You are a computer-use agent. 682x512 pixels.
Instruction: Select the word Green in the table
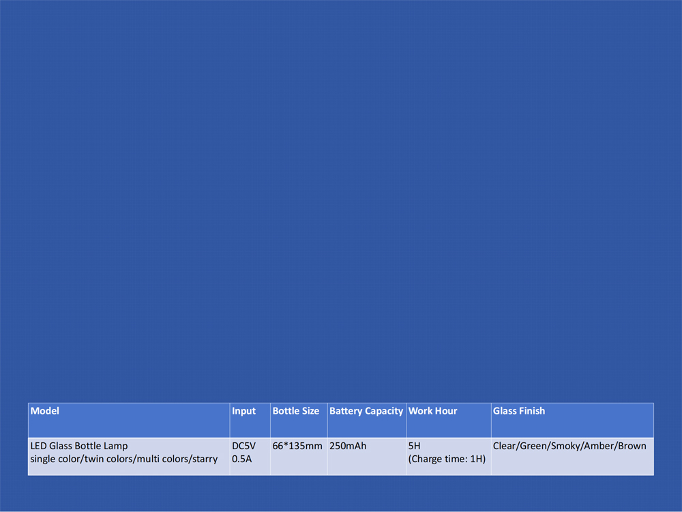pyautogui.click(x=534, y=446)
